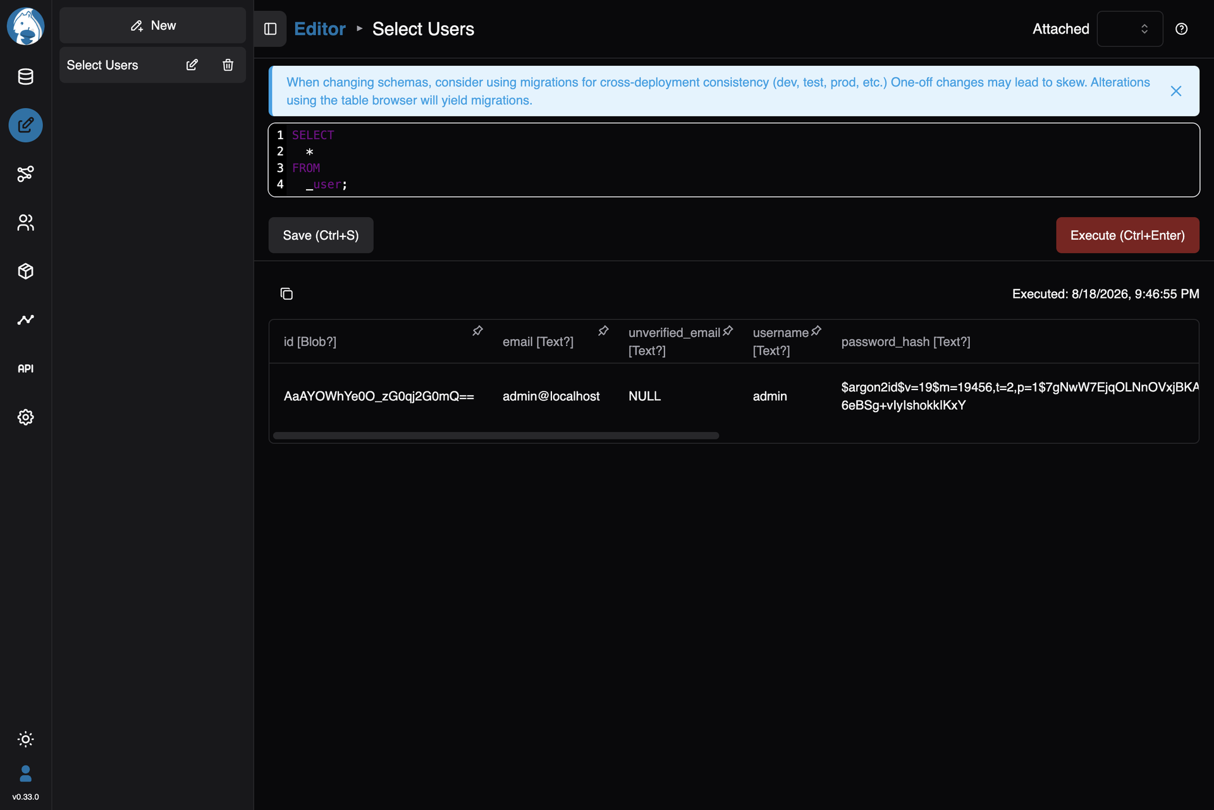This screenshot has width=1214, height=810.
Task: Click the NULL unverified_email cell
Action: (x=644, y=396)
